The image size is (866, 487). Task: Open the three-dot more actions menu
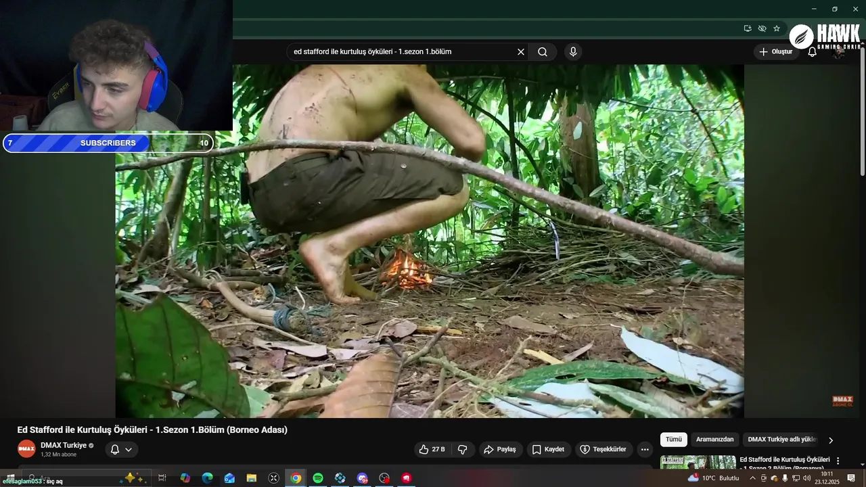pyautogui.click(x=645, y=449)
